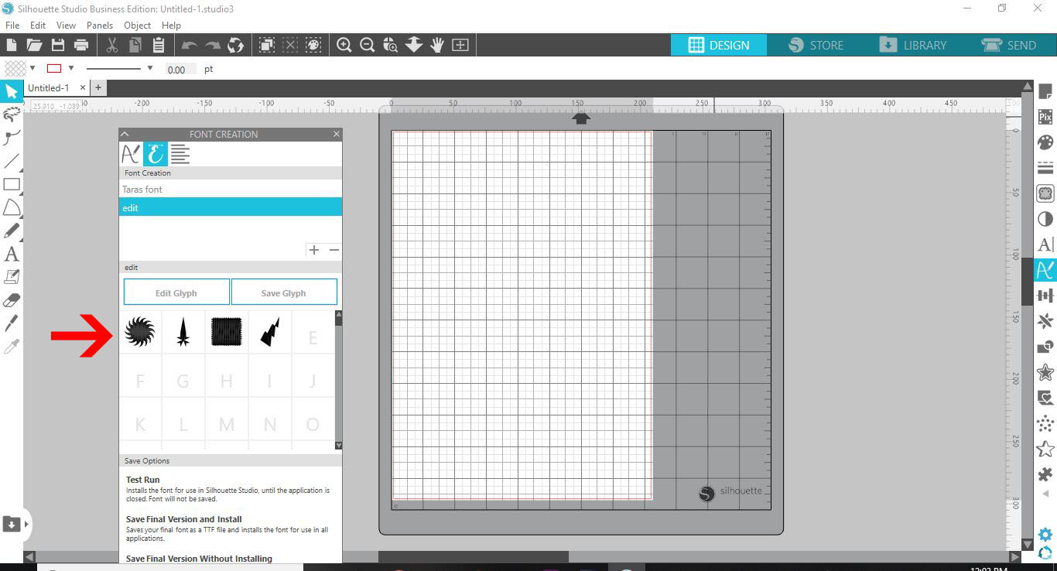Choose the Select arrow tool
Screen dimensions: 1057x571
(x=12, y=92)
